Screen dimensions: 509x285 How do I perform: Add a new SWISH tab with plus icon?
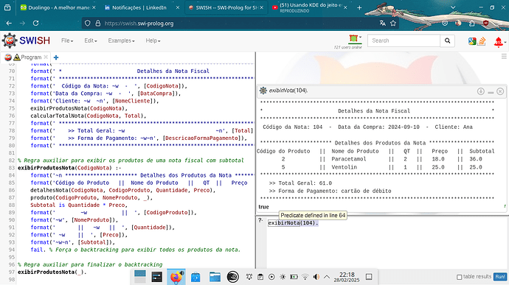56,57
